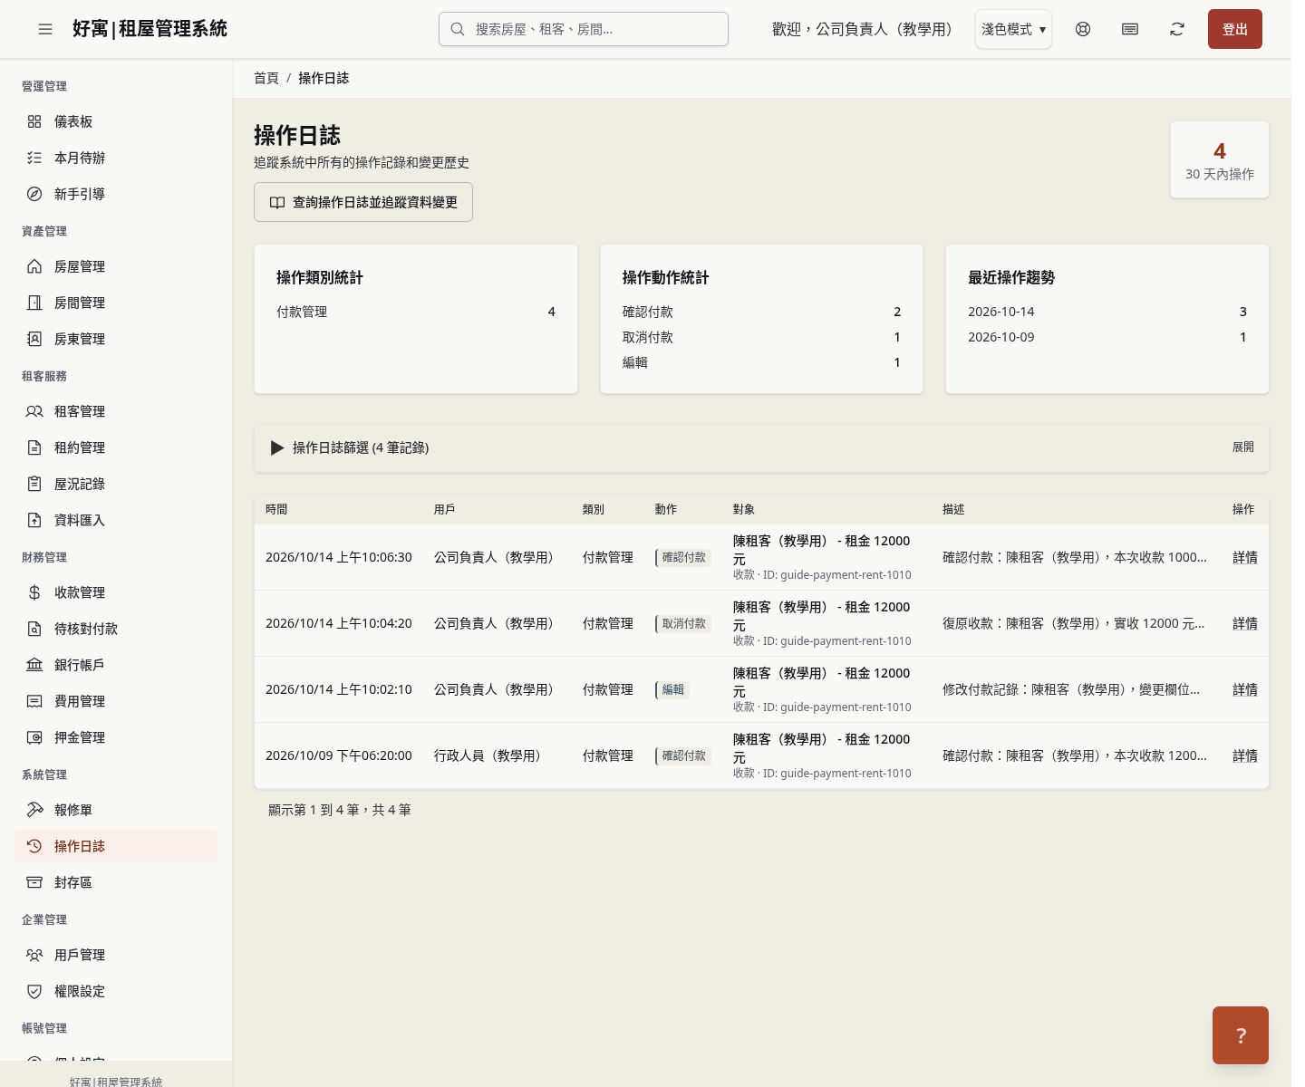Click the 登出 logout button
1305x1087 pixels.
[x=1235, y=29]
